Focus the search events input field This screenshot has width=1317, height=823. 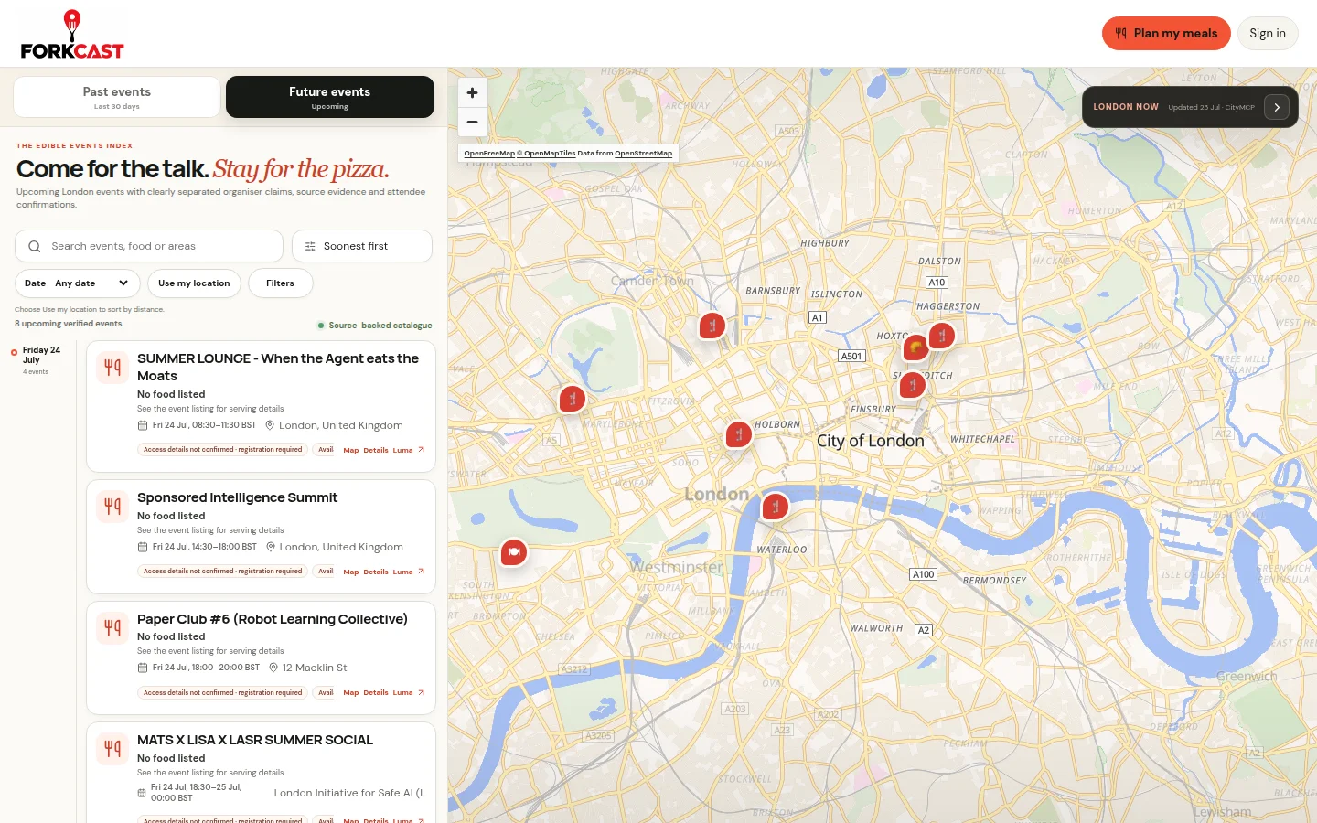pyautogui.click(x=149, y=246)
